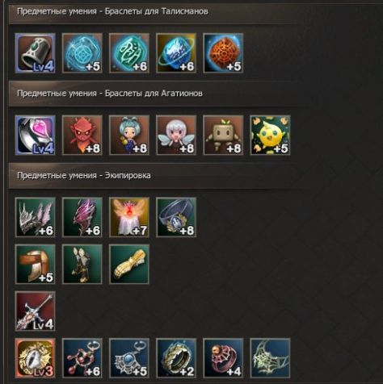The image size is (383, 384).
Task: Select the winged fairy agathion +8
Action: 176,135
